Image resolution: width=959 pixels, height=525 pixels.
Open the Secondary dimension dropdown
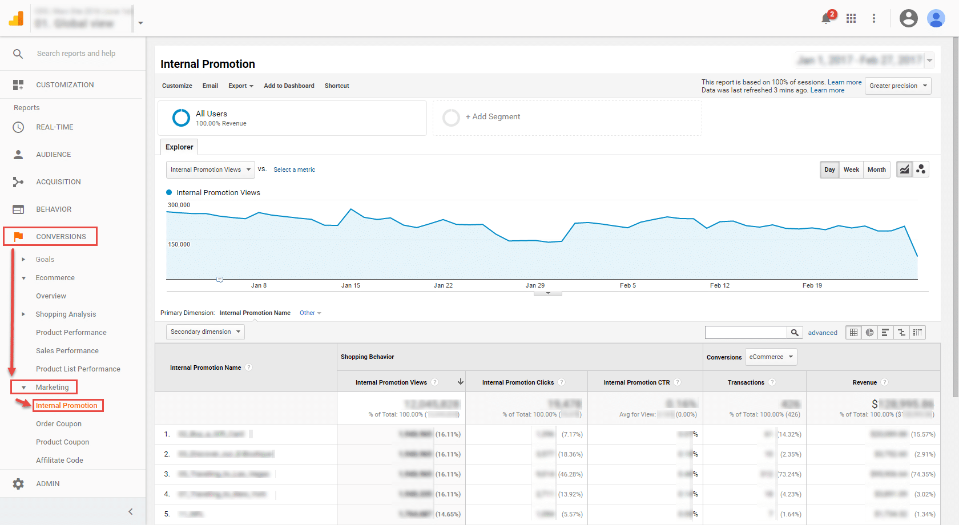(x=205, y=332)
